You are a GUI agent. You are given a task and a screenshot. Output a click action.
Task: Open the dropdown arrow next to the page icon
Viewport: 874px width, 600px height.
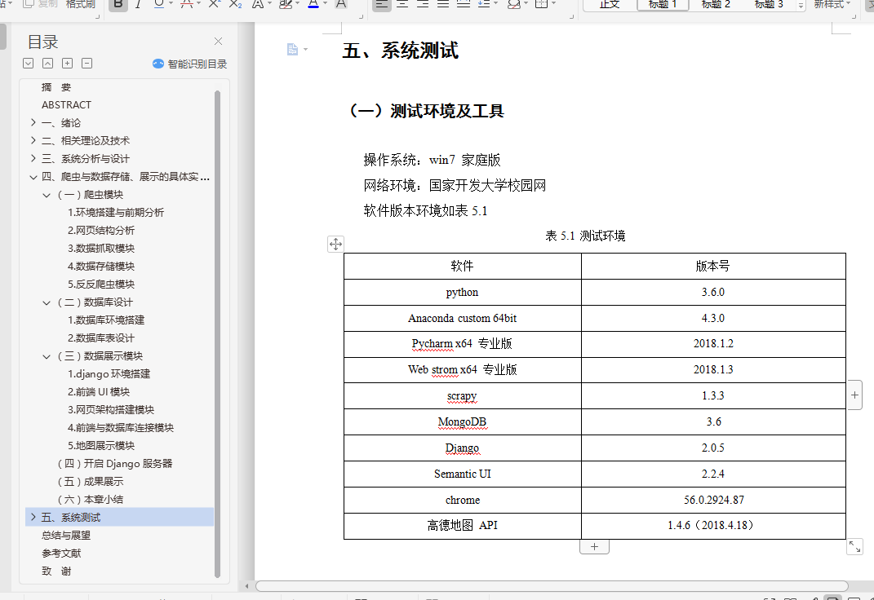point(305,50)
